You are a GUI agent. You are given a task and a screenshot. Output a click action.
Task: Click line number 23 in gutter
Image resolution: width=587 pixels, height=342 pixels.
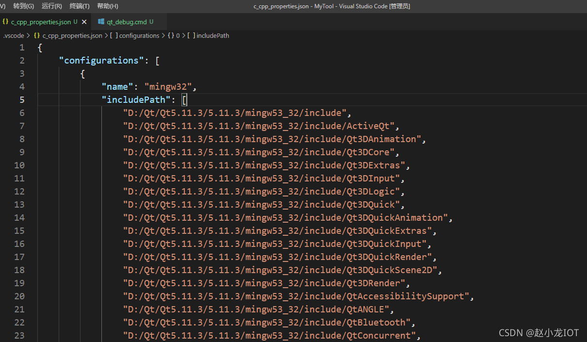(19, 336)
